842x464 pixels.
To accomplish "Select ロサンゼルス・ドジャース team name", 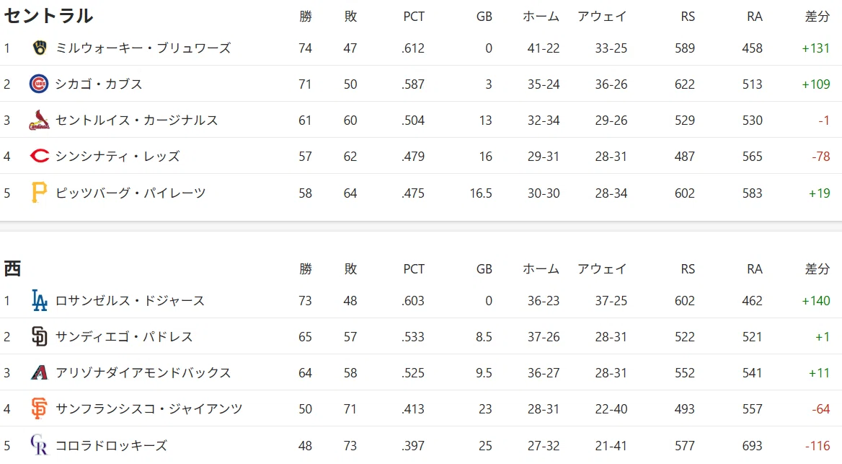I will [130, 300].
